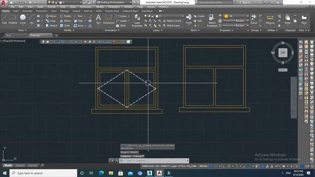Switch to the Annotate ribbon tab
The width and height of the screenshot is (315, 177).
pos(28,11)
